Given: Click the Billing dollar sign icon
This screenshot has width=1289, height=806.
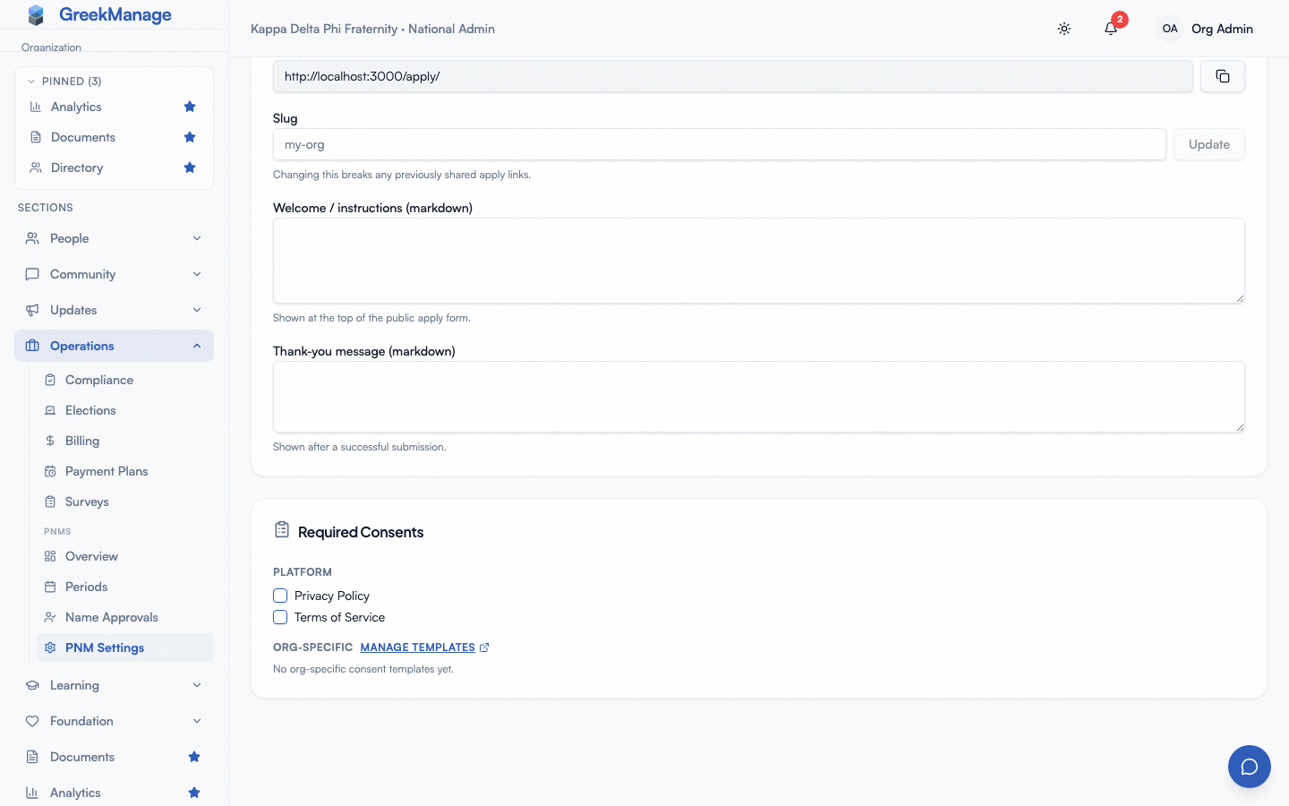Looking at the screenshot, I should point(50,441).
